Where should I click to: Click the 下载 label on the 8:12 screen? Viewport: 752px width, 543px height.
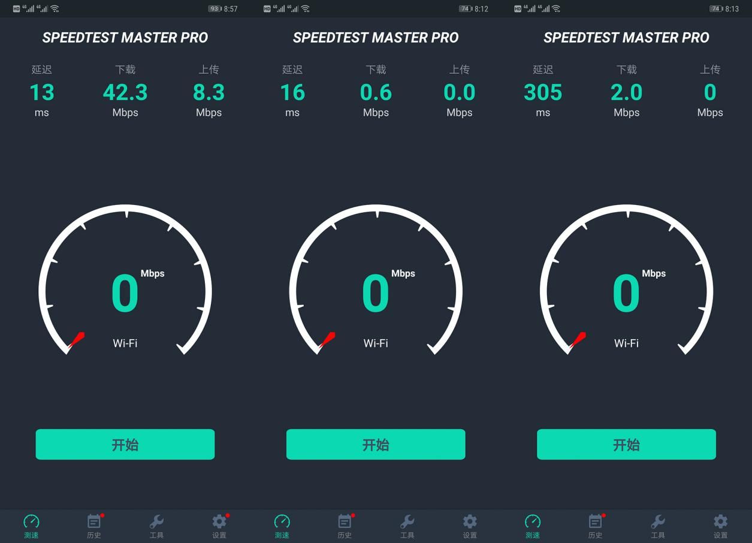pos(376,70)
